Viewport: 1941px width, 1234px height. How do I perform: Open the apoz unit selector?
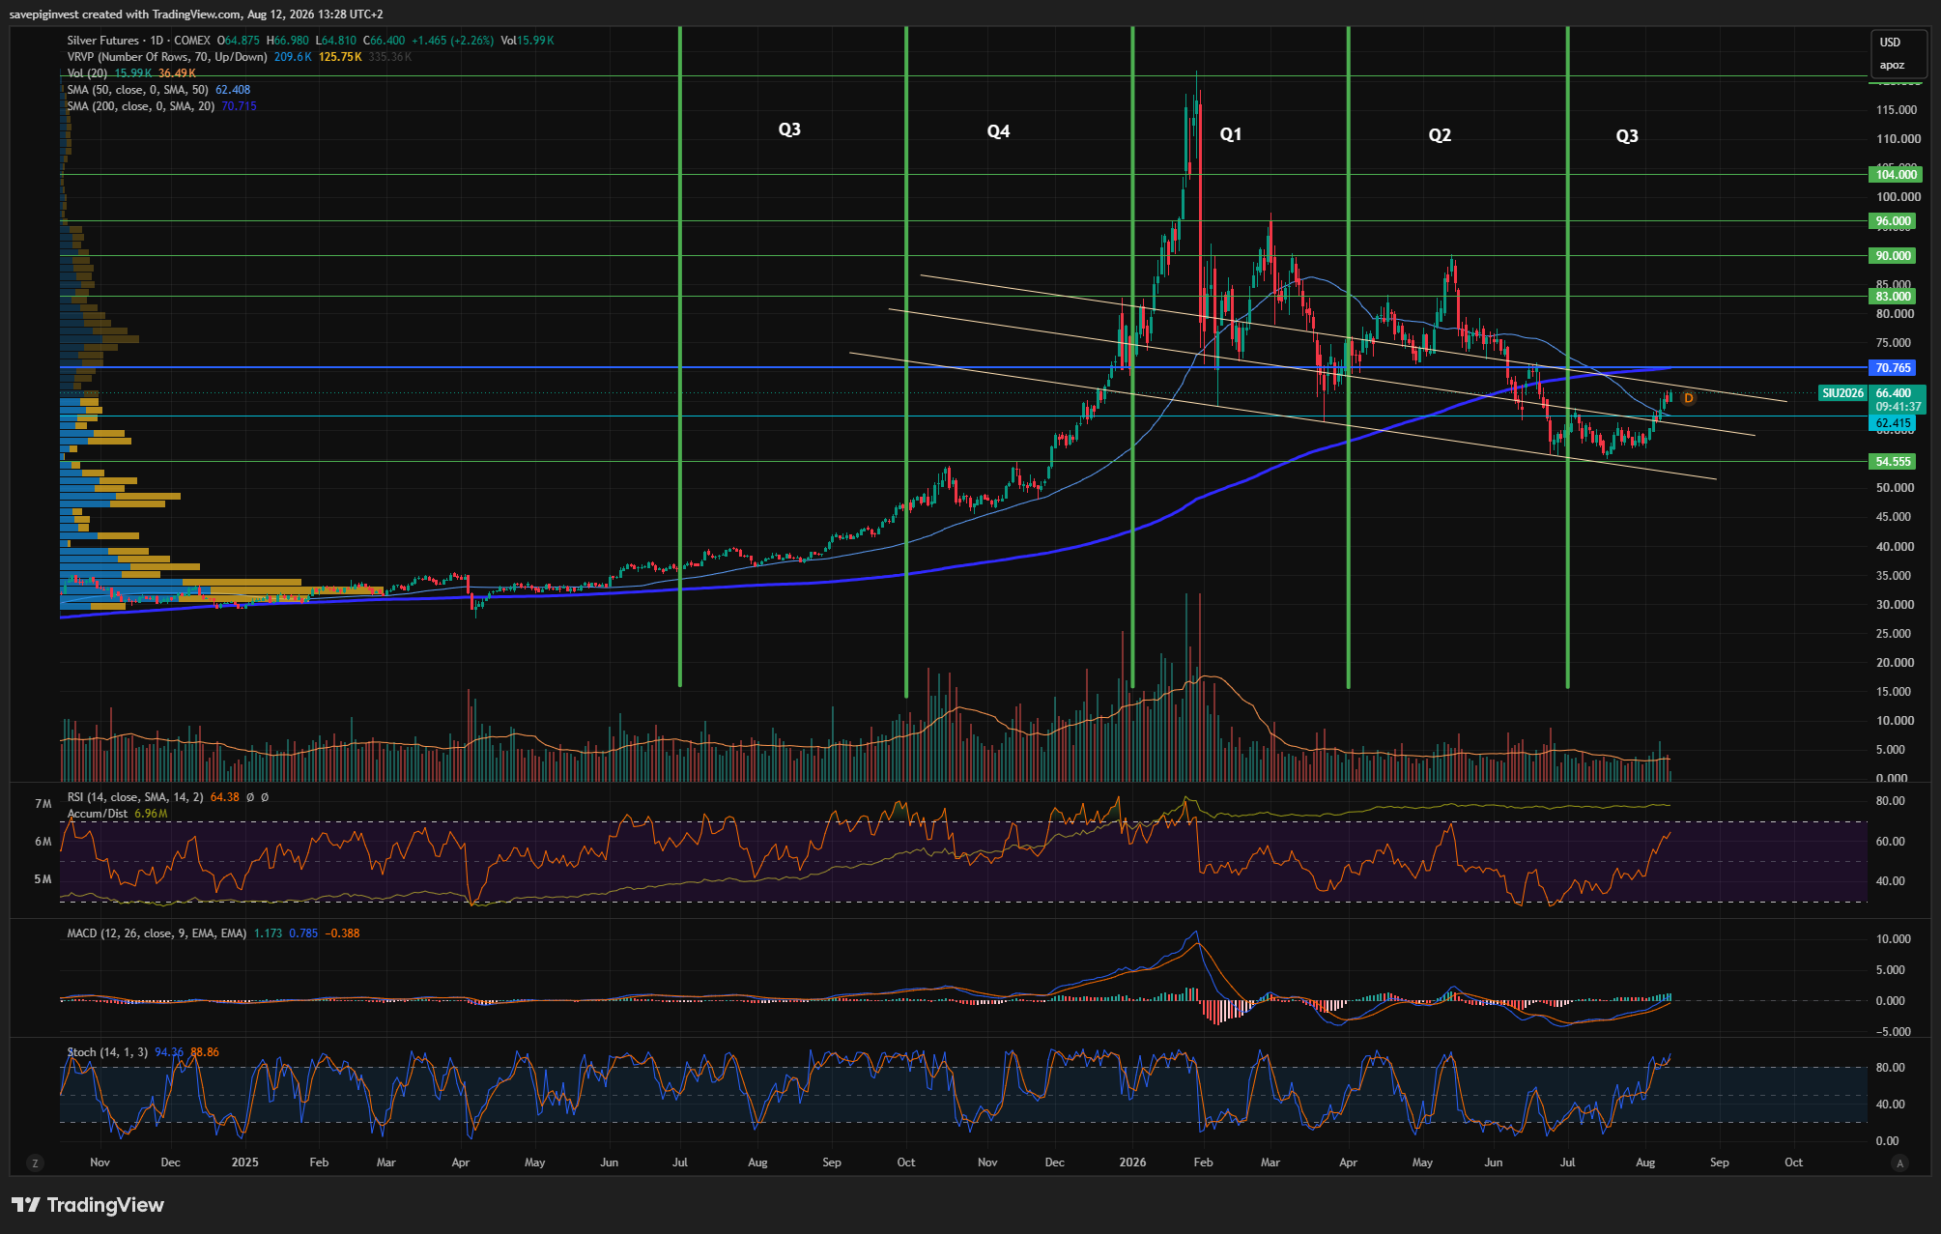click(1892, 66)
